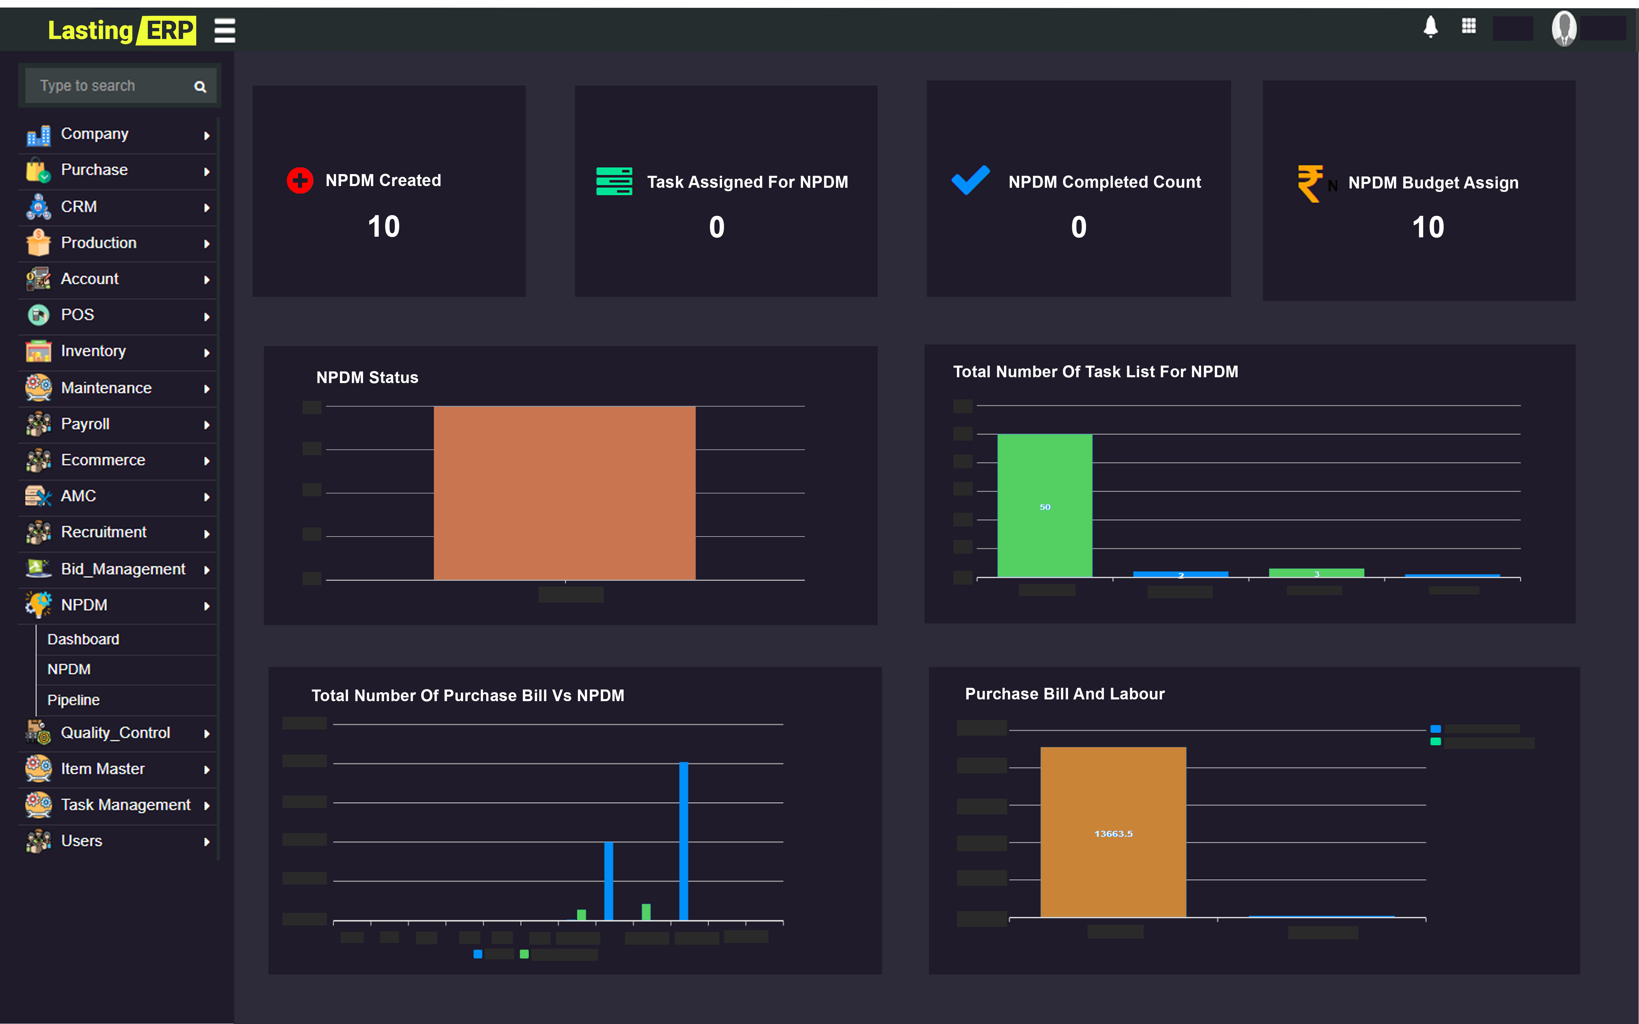Viewport: 1639px width, 1024px height.
Task: Expand the Company menu arrow
Action: 206,135
